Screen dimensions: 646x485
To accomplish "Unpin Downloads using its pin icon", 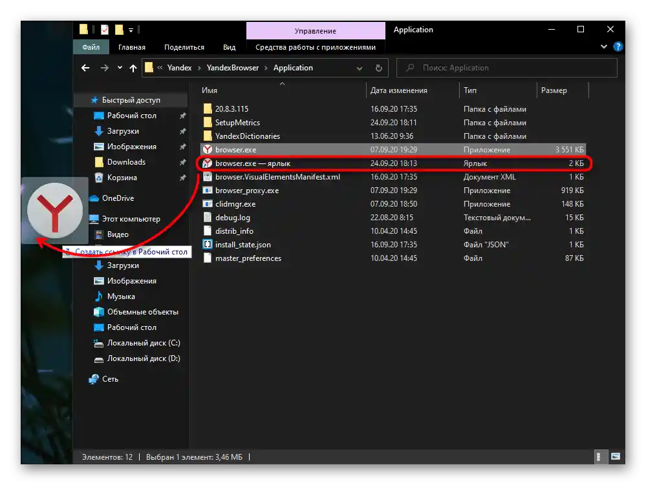I will click(x=182, y=163).
